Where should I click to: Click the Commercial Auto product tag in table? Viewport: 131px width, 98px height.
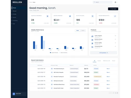coord(74,77)
